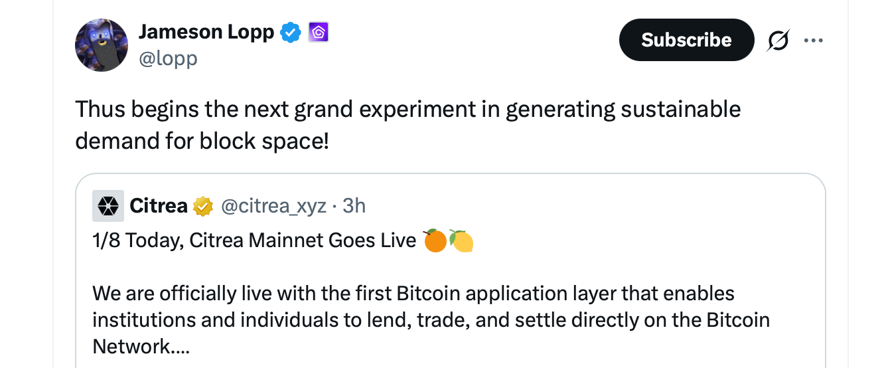Click the blue verified checkmark badge
This screenshot has height=368, width=888.
290,32
